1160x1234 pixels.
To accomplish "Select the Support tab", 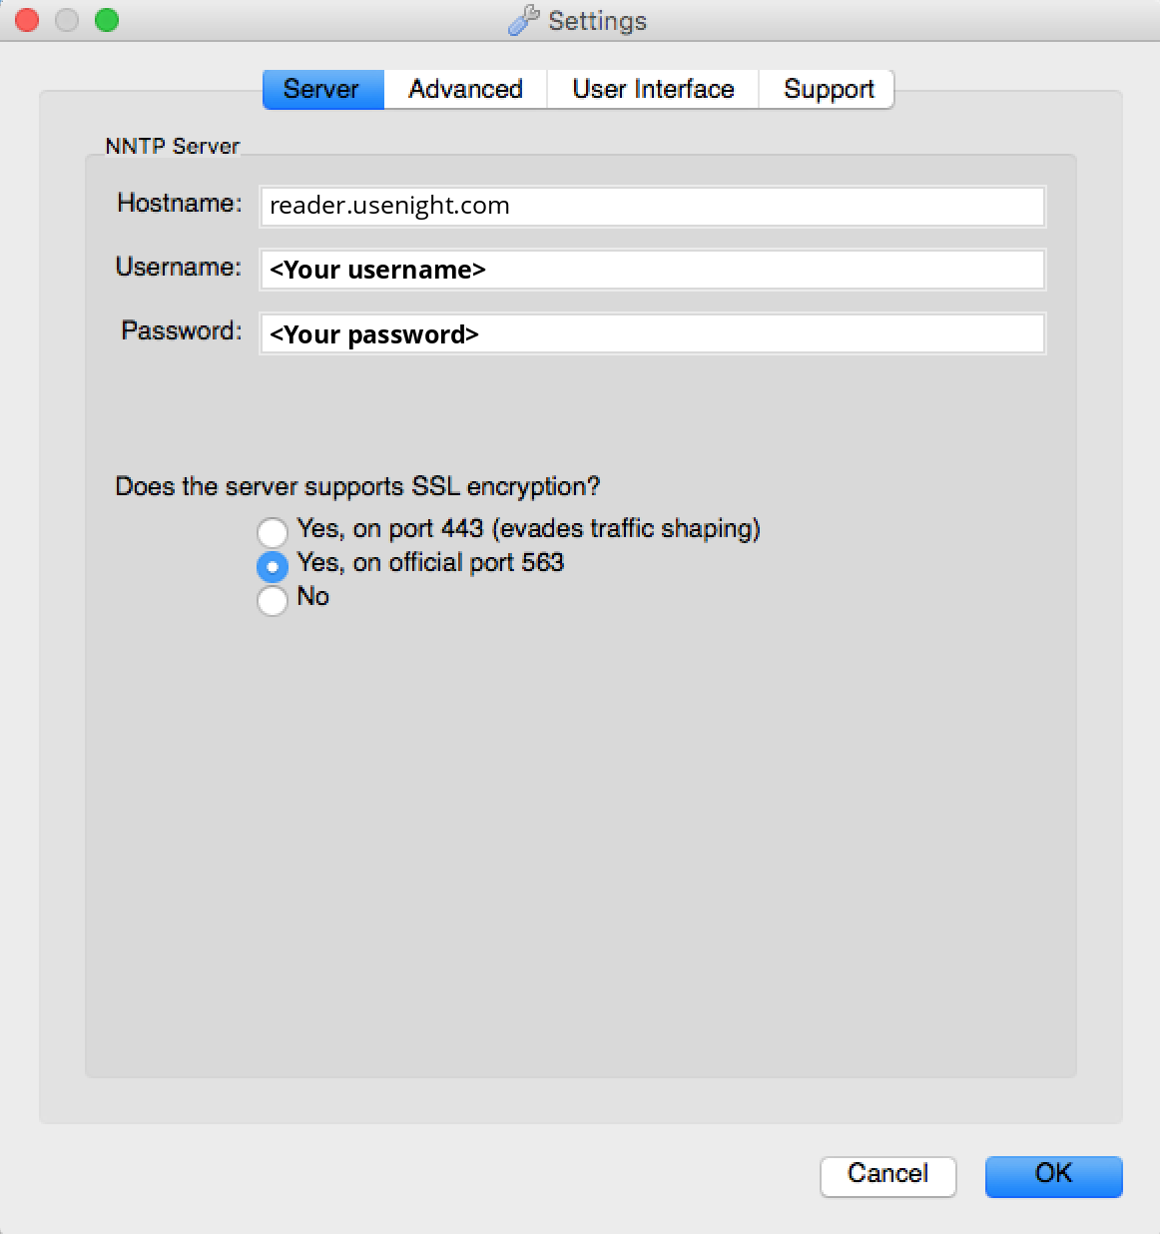I will [828, 89].
